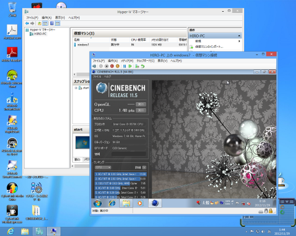The width and height of the screenshot is (296, 236).
Task: Launch Internet Explorer from guest taskbar
Action: click(112, 203)
